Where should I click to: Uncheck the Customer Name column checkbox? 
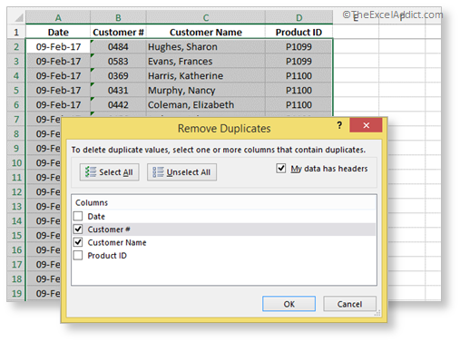[78, 242]
